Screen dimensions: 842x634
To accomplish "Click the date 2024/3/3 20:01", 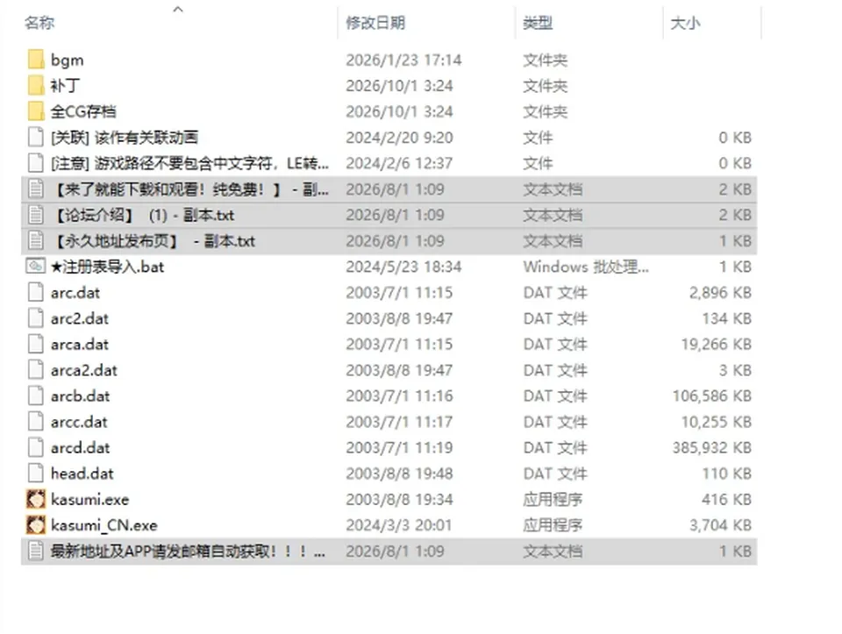I will 399,525.
